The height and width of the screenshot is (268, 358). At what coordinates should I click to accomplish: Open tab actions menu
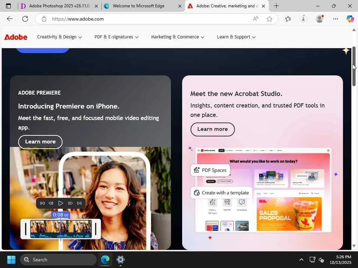coord(8,6)
